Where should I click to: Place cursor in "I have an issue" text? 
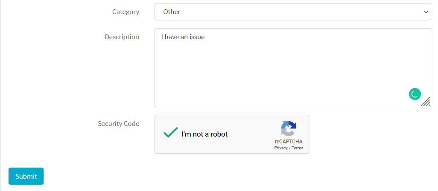point(183,37)
